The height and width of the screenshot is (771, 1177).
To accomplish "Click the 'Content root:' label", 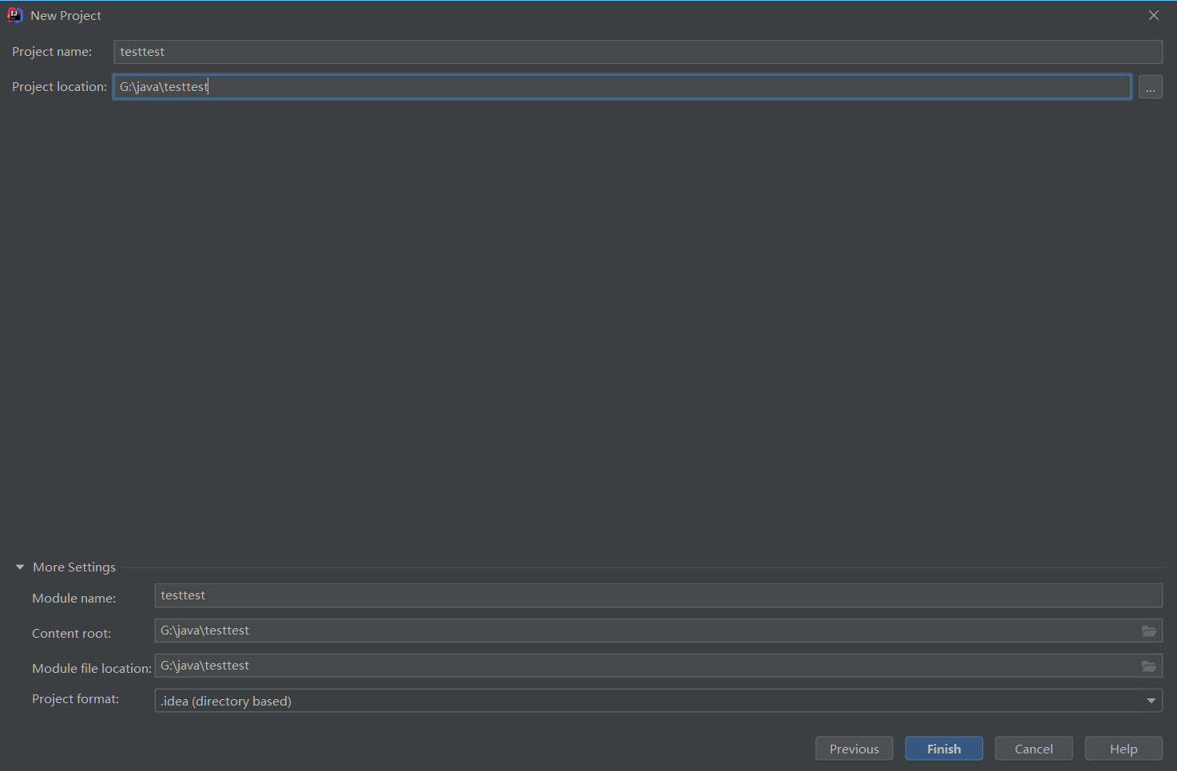I will pyautogui.click(x=71, y=634).
